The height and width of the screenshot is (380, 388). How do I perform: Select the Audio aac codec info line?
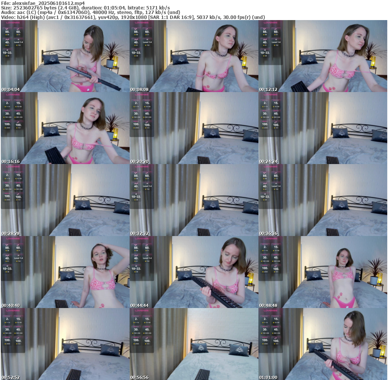(91, 13)
